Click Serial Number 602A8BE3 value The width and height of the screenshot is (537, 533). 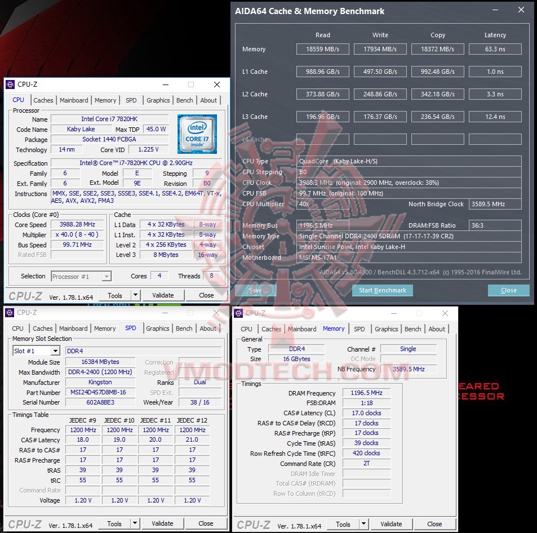(100, 402)
